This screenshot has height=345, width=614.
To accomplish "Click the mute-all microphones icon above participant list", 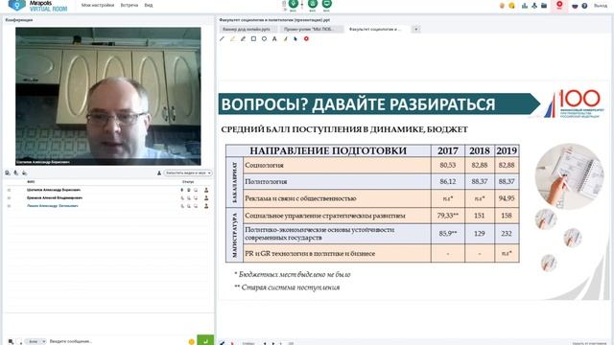I will pyautogui.click(x=16, y=172).
